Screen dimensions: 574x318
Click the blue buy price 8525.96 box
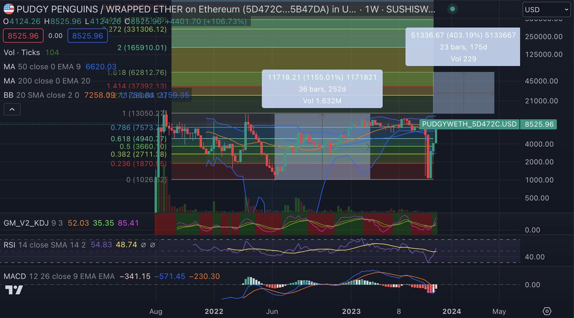(x=88, y=36)
